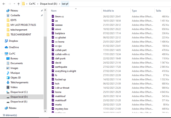Image resolution: width=171 pixels, height=118 pixels.
Task: Select 'daft punk' After Effects icon
Action: tap(53, 58)
